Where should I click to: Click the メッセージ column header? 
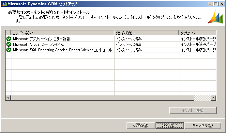point(197,33)
